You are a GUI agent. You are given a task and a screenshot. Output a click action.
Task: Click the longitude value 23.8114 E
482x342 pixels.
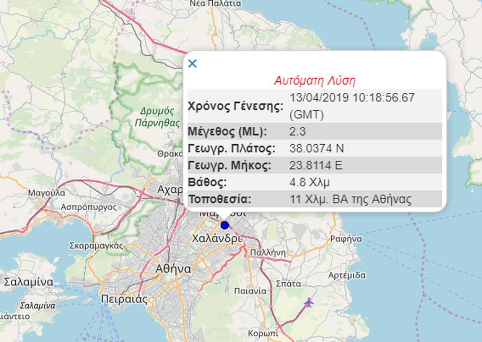tap(315, 165)
